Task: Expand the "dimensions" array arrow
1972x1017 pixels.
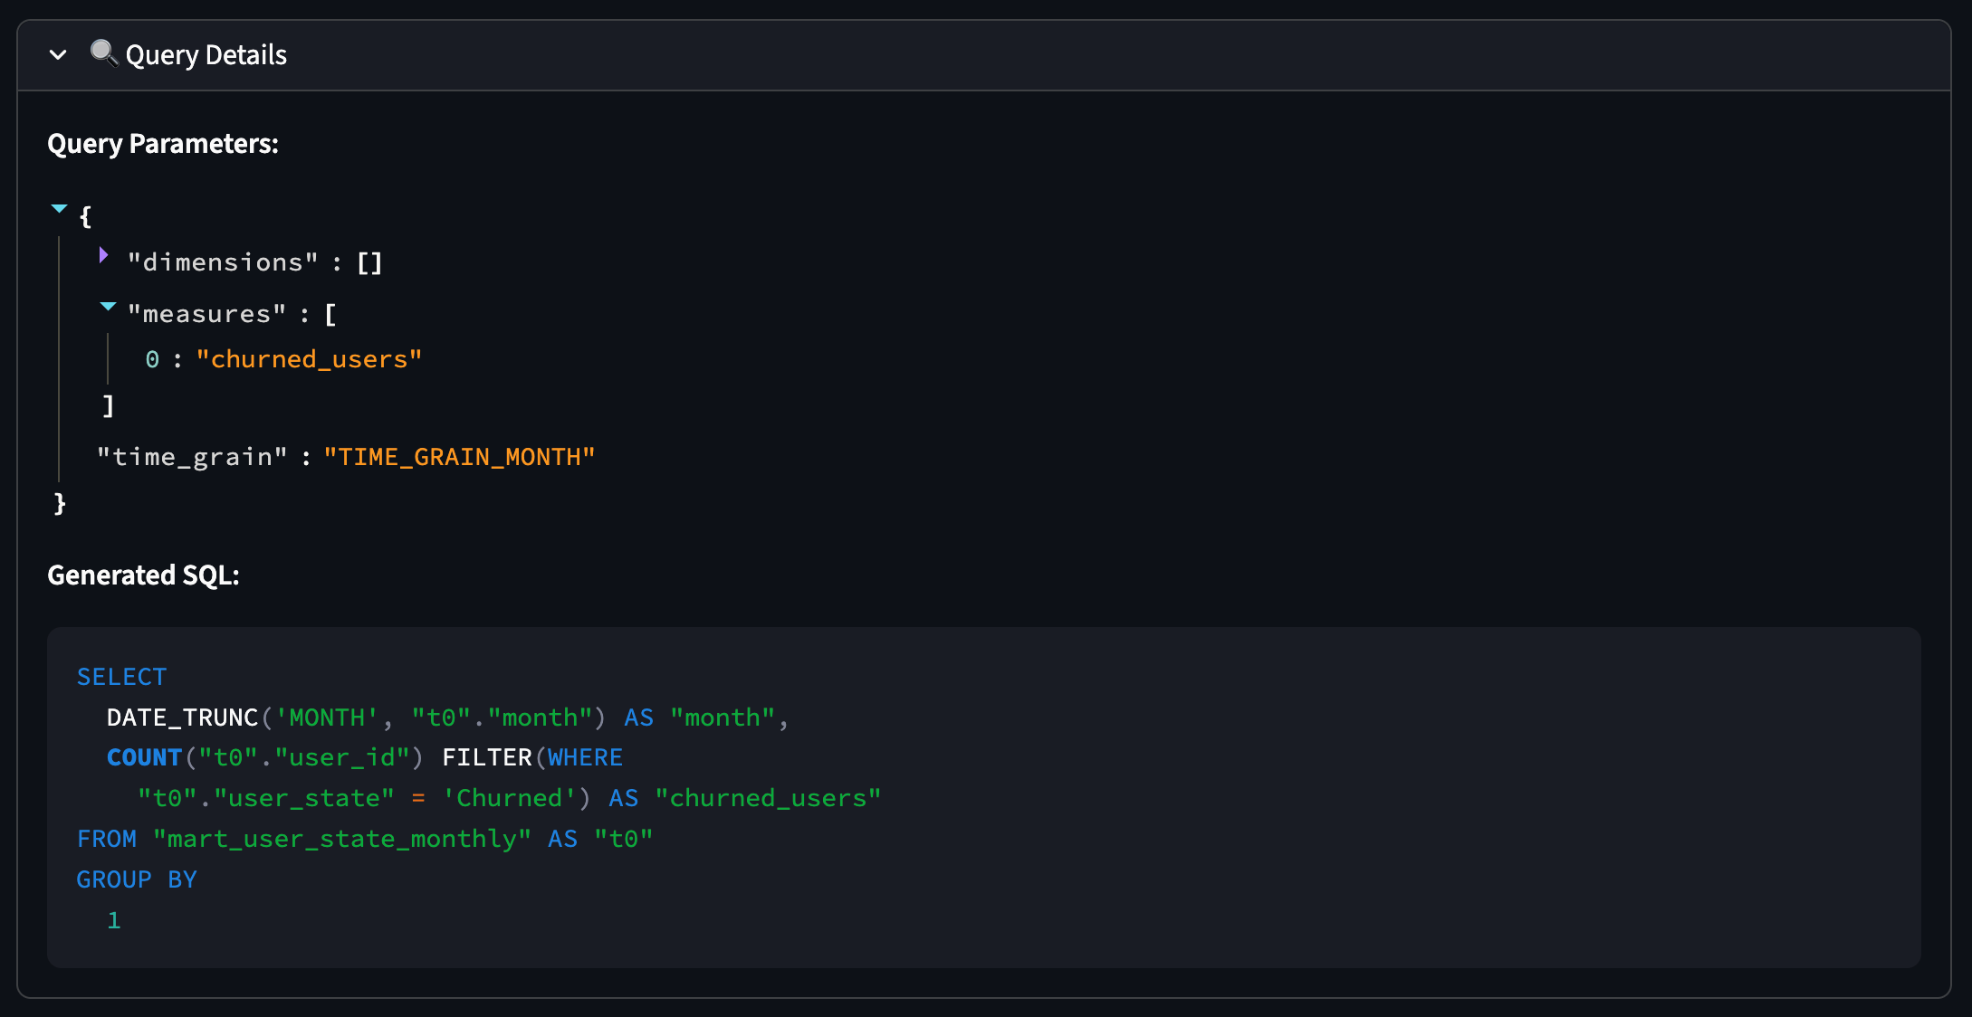Action: pos(103,256)
